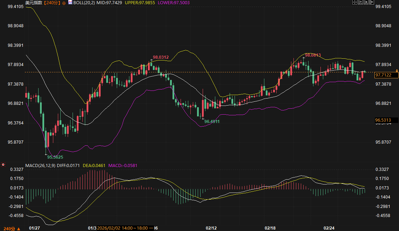The height and width of the screenshot is (231, 399).
Task: Click the MACD(26,12,9) indicator label
Action: coord(41,165)
